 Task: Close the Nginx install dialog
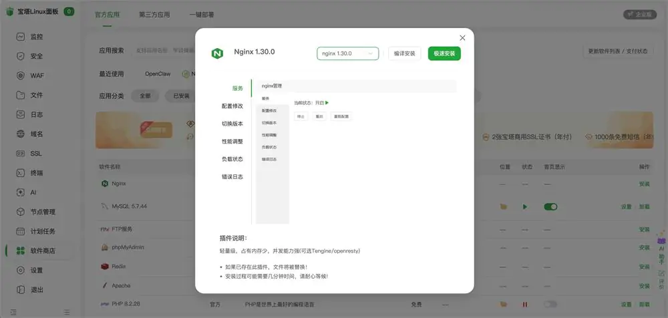point(462,38)
